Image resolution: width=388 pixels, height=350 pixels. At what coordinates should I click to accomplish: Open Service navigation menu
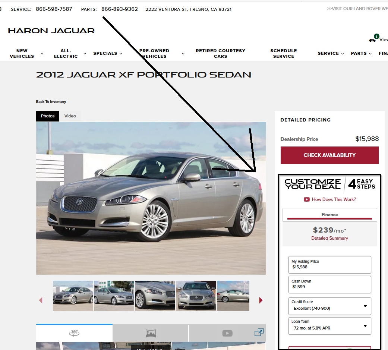coord(328,53)
